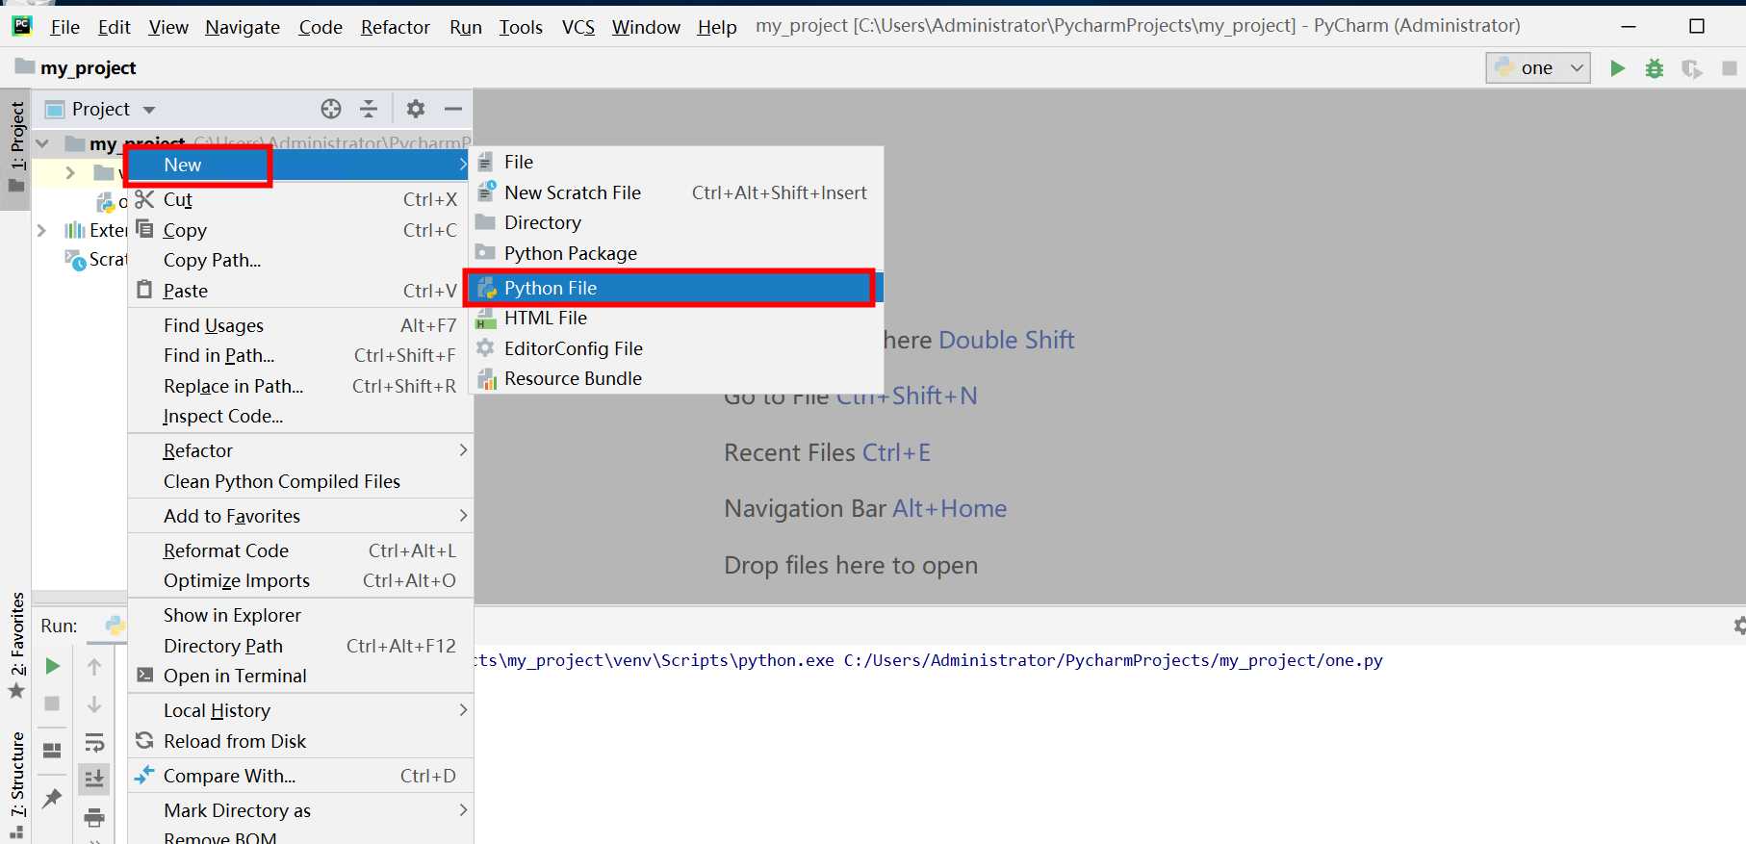Viewport: 1746px width, 844px height.
Task: Expand Refactor submenu in context menu
Action: 299,450
